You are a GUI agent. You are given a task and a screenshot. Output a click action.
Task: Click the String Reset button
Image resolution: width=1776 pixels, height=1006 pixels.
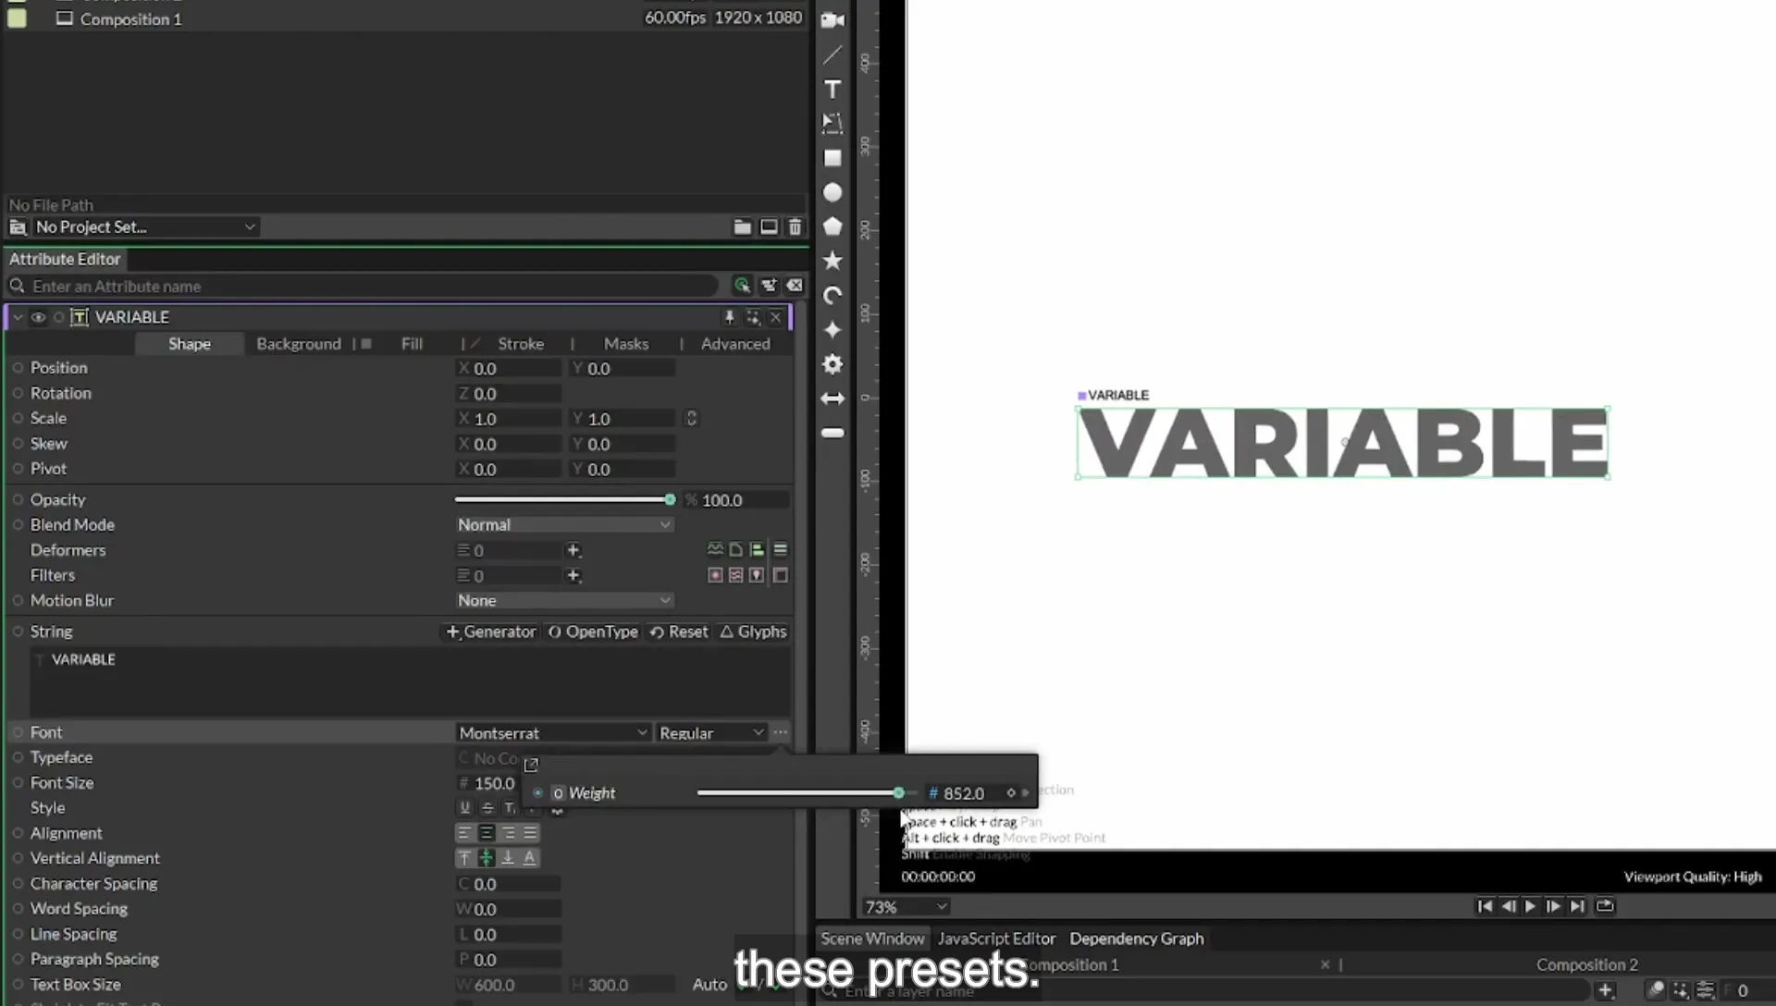tap(679, 632)
